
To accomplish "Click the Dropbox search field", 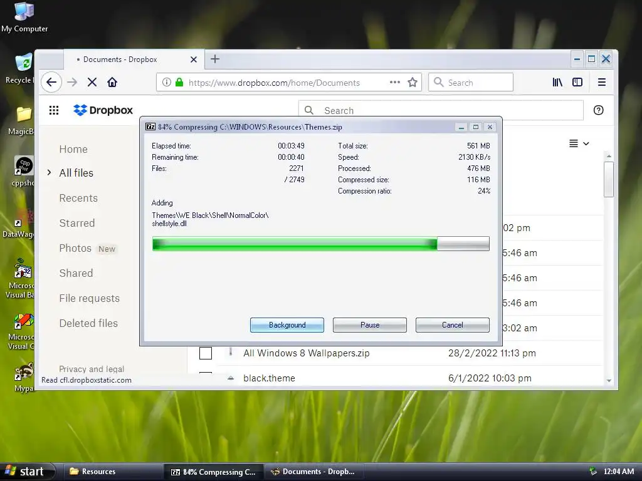I will [441, 110].
